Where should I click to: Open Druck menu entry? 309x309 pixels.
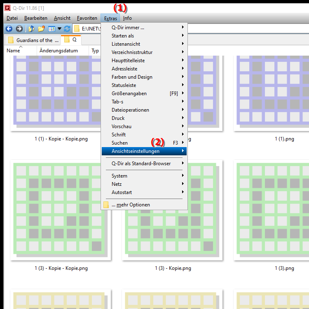point(144,118)
